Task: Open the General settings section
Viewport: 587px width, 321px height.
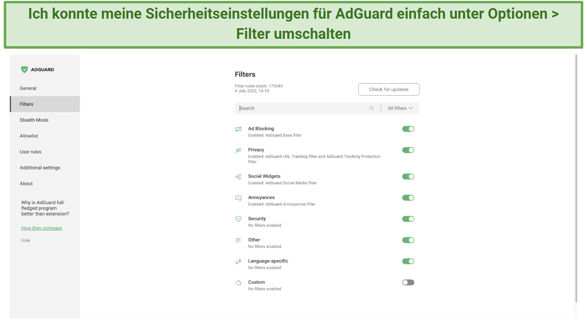Action: [45, 88]
